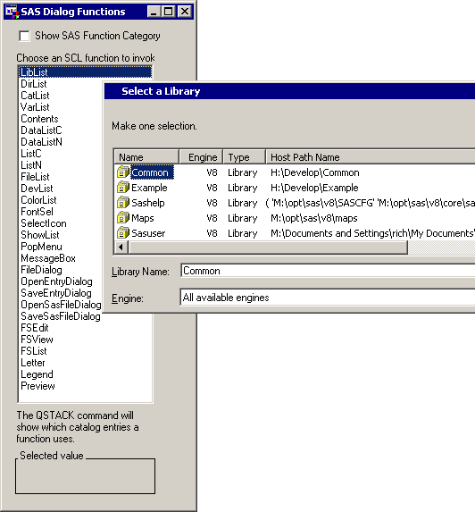Click the H:\Develop\Example host path
Screen dimensions: 475x512
[x=314, y=188]
